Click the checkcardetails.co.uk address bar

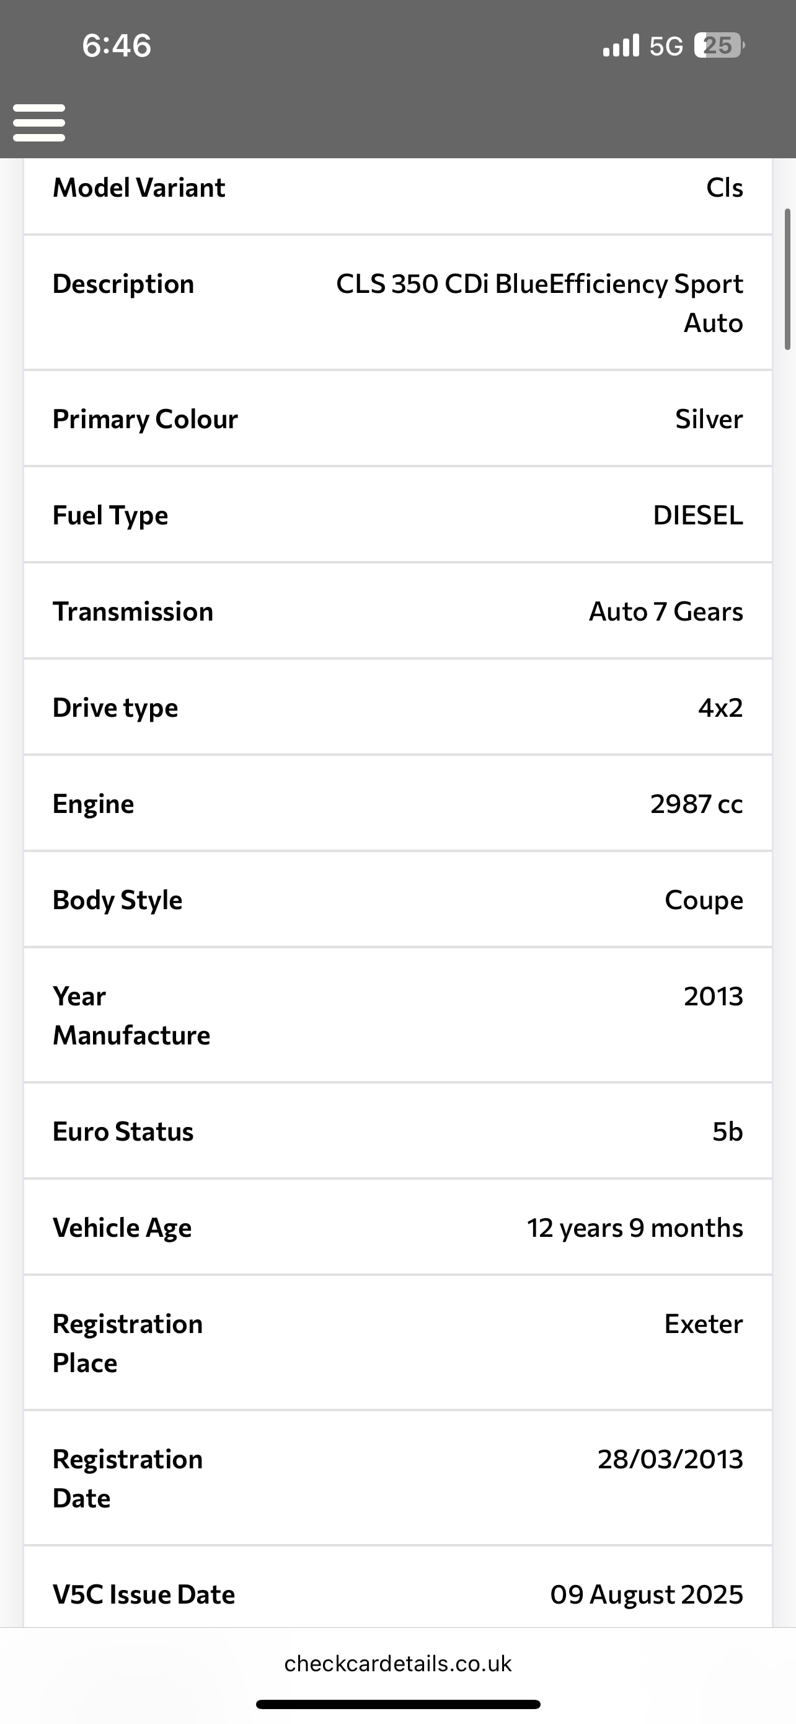[x=397, y=1663]
